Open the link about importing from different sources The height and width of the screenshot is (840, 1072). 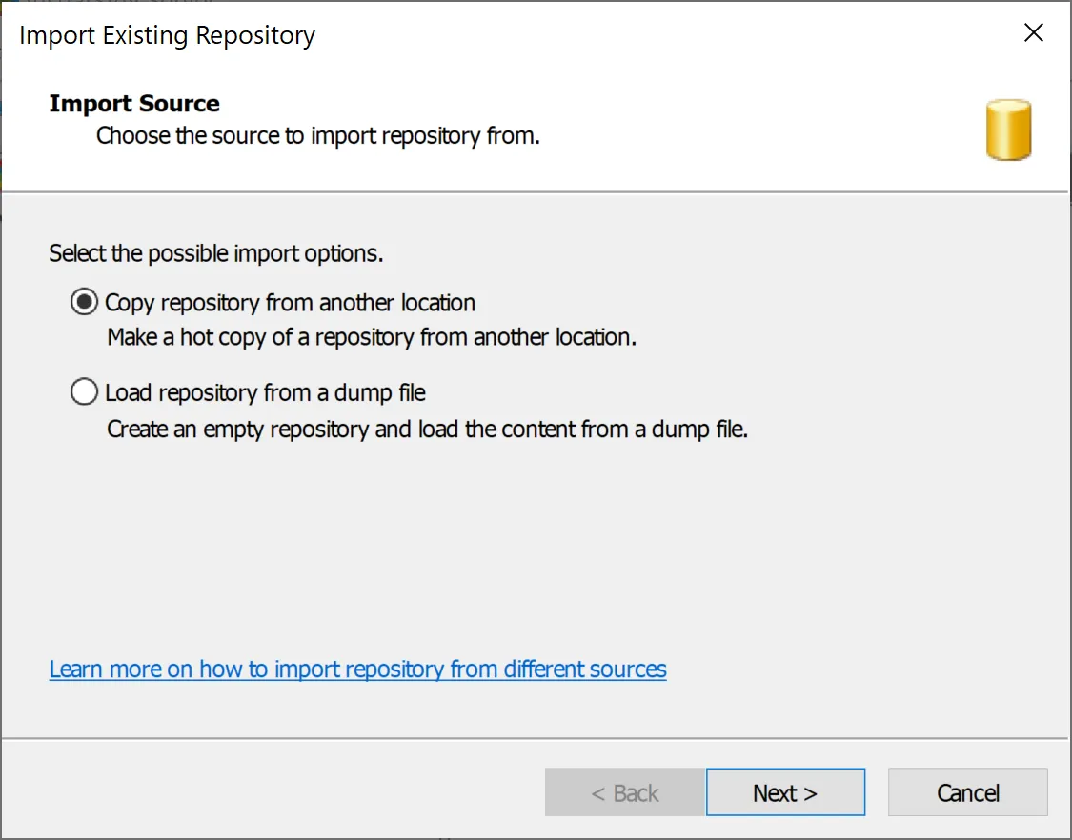tap(357, 669)
